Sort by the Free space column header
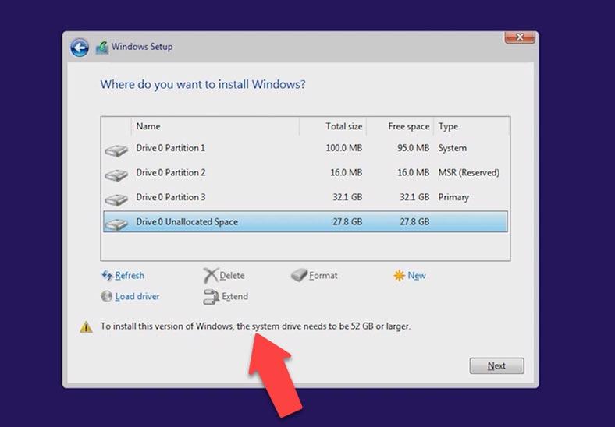Viewport: 615px width, 427px height. pos(400,126)
